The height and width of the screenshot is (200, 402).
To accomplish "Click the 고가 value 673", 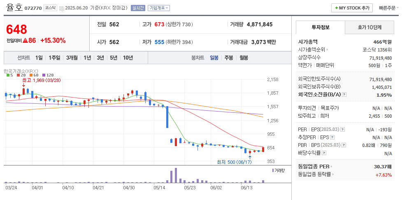I will click(x=159, y=25).
